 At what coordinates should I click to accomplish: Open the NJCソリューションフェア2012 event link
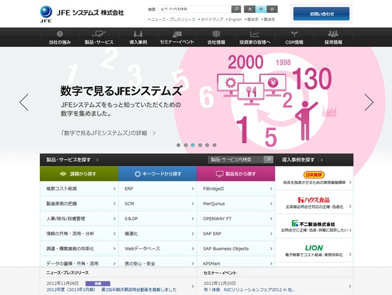[x=250, y=290]
